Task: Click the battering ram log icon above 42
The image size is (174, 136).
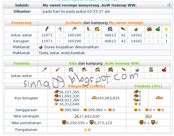Action: tap(123, 29)
